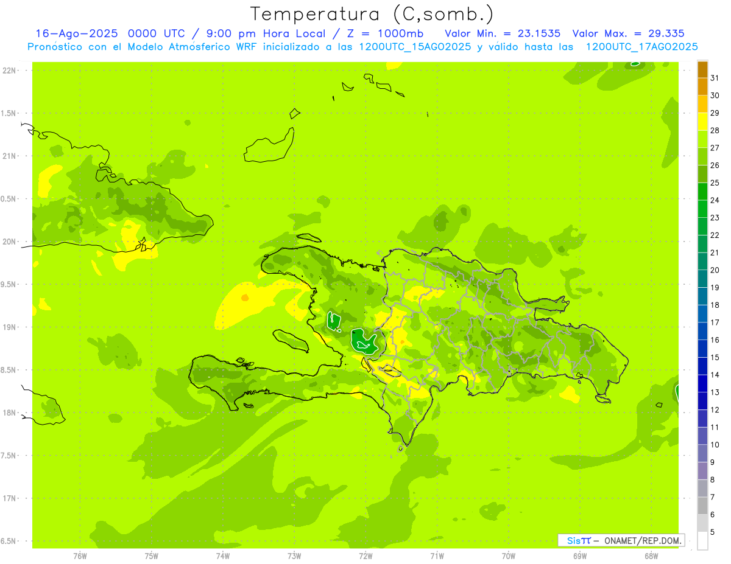The height and width of the screenshot is (564, 731).
Task: Pick the green legend swatch between 23 and 24
Action: click(702, 209)
